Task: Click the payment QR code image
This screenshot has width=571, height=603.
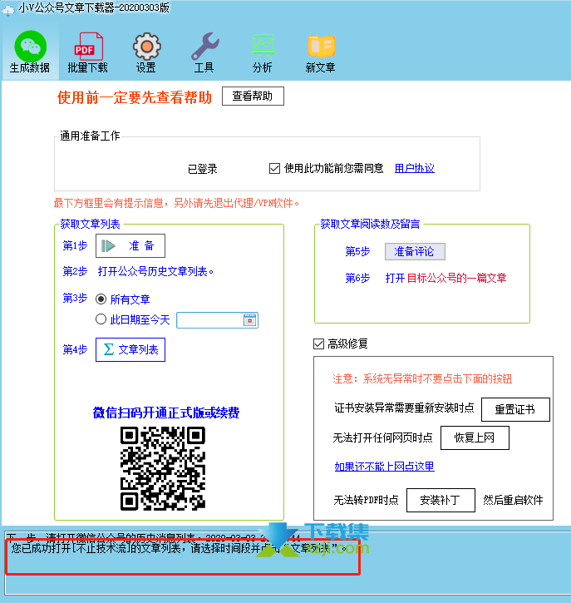Action: click(163, 468)
